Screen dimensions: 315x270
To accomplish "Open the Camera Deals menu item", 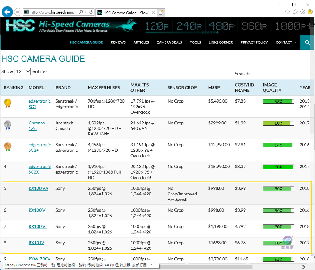I will [x=169, y=42].
